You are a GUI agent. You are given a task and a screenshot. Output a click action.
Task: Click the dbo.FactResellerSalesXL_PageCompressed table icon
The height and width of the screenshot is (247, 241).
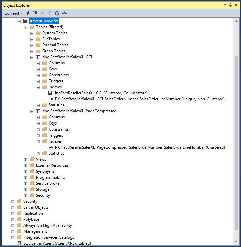point(38,111)
